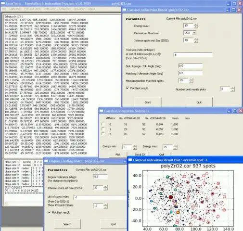Click the Energy max stepper in Indexation Board
Viewport: 243px width, 231px height.
click(196, 26)
